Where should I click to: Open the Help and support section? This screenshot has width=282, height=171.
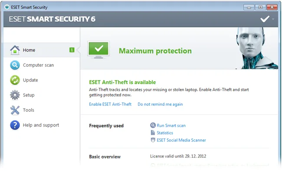click(42, 125)
